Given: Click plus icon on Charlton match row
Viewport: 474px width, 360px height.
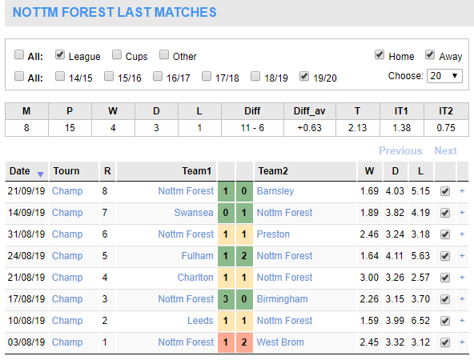Looking at the screenshot, I should click(462, 278).
